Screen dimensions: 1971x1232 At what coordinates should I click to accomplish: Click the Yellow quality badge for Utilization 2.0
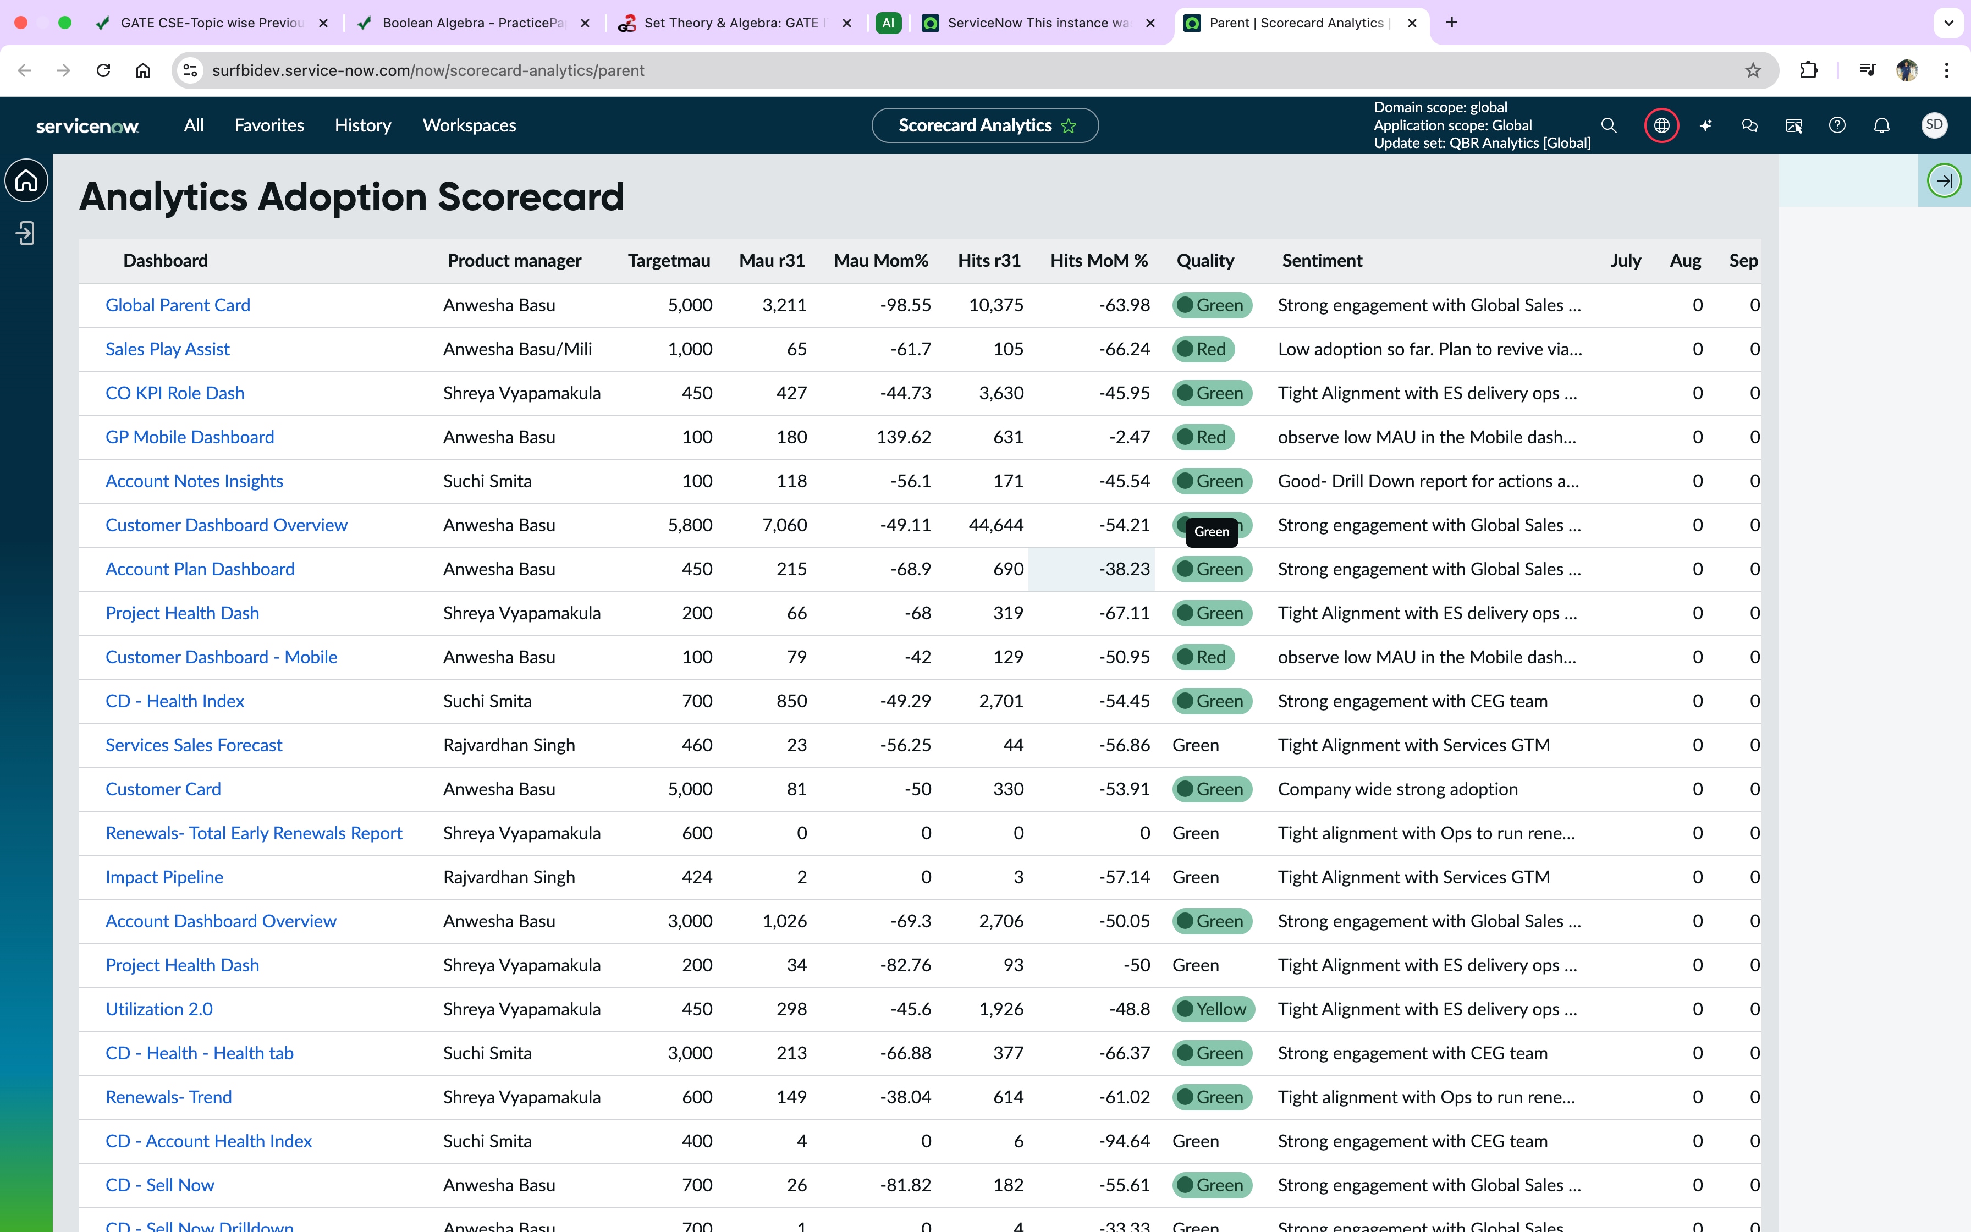point(1214,1009)
